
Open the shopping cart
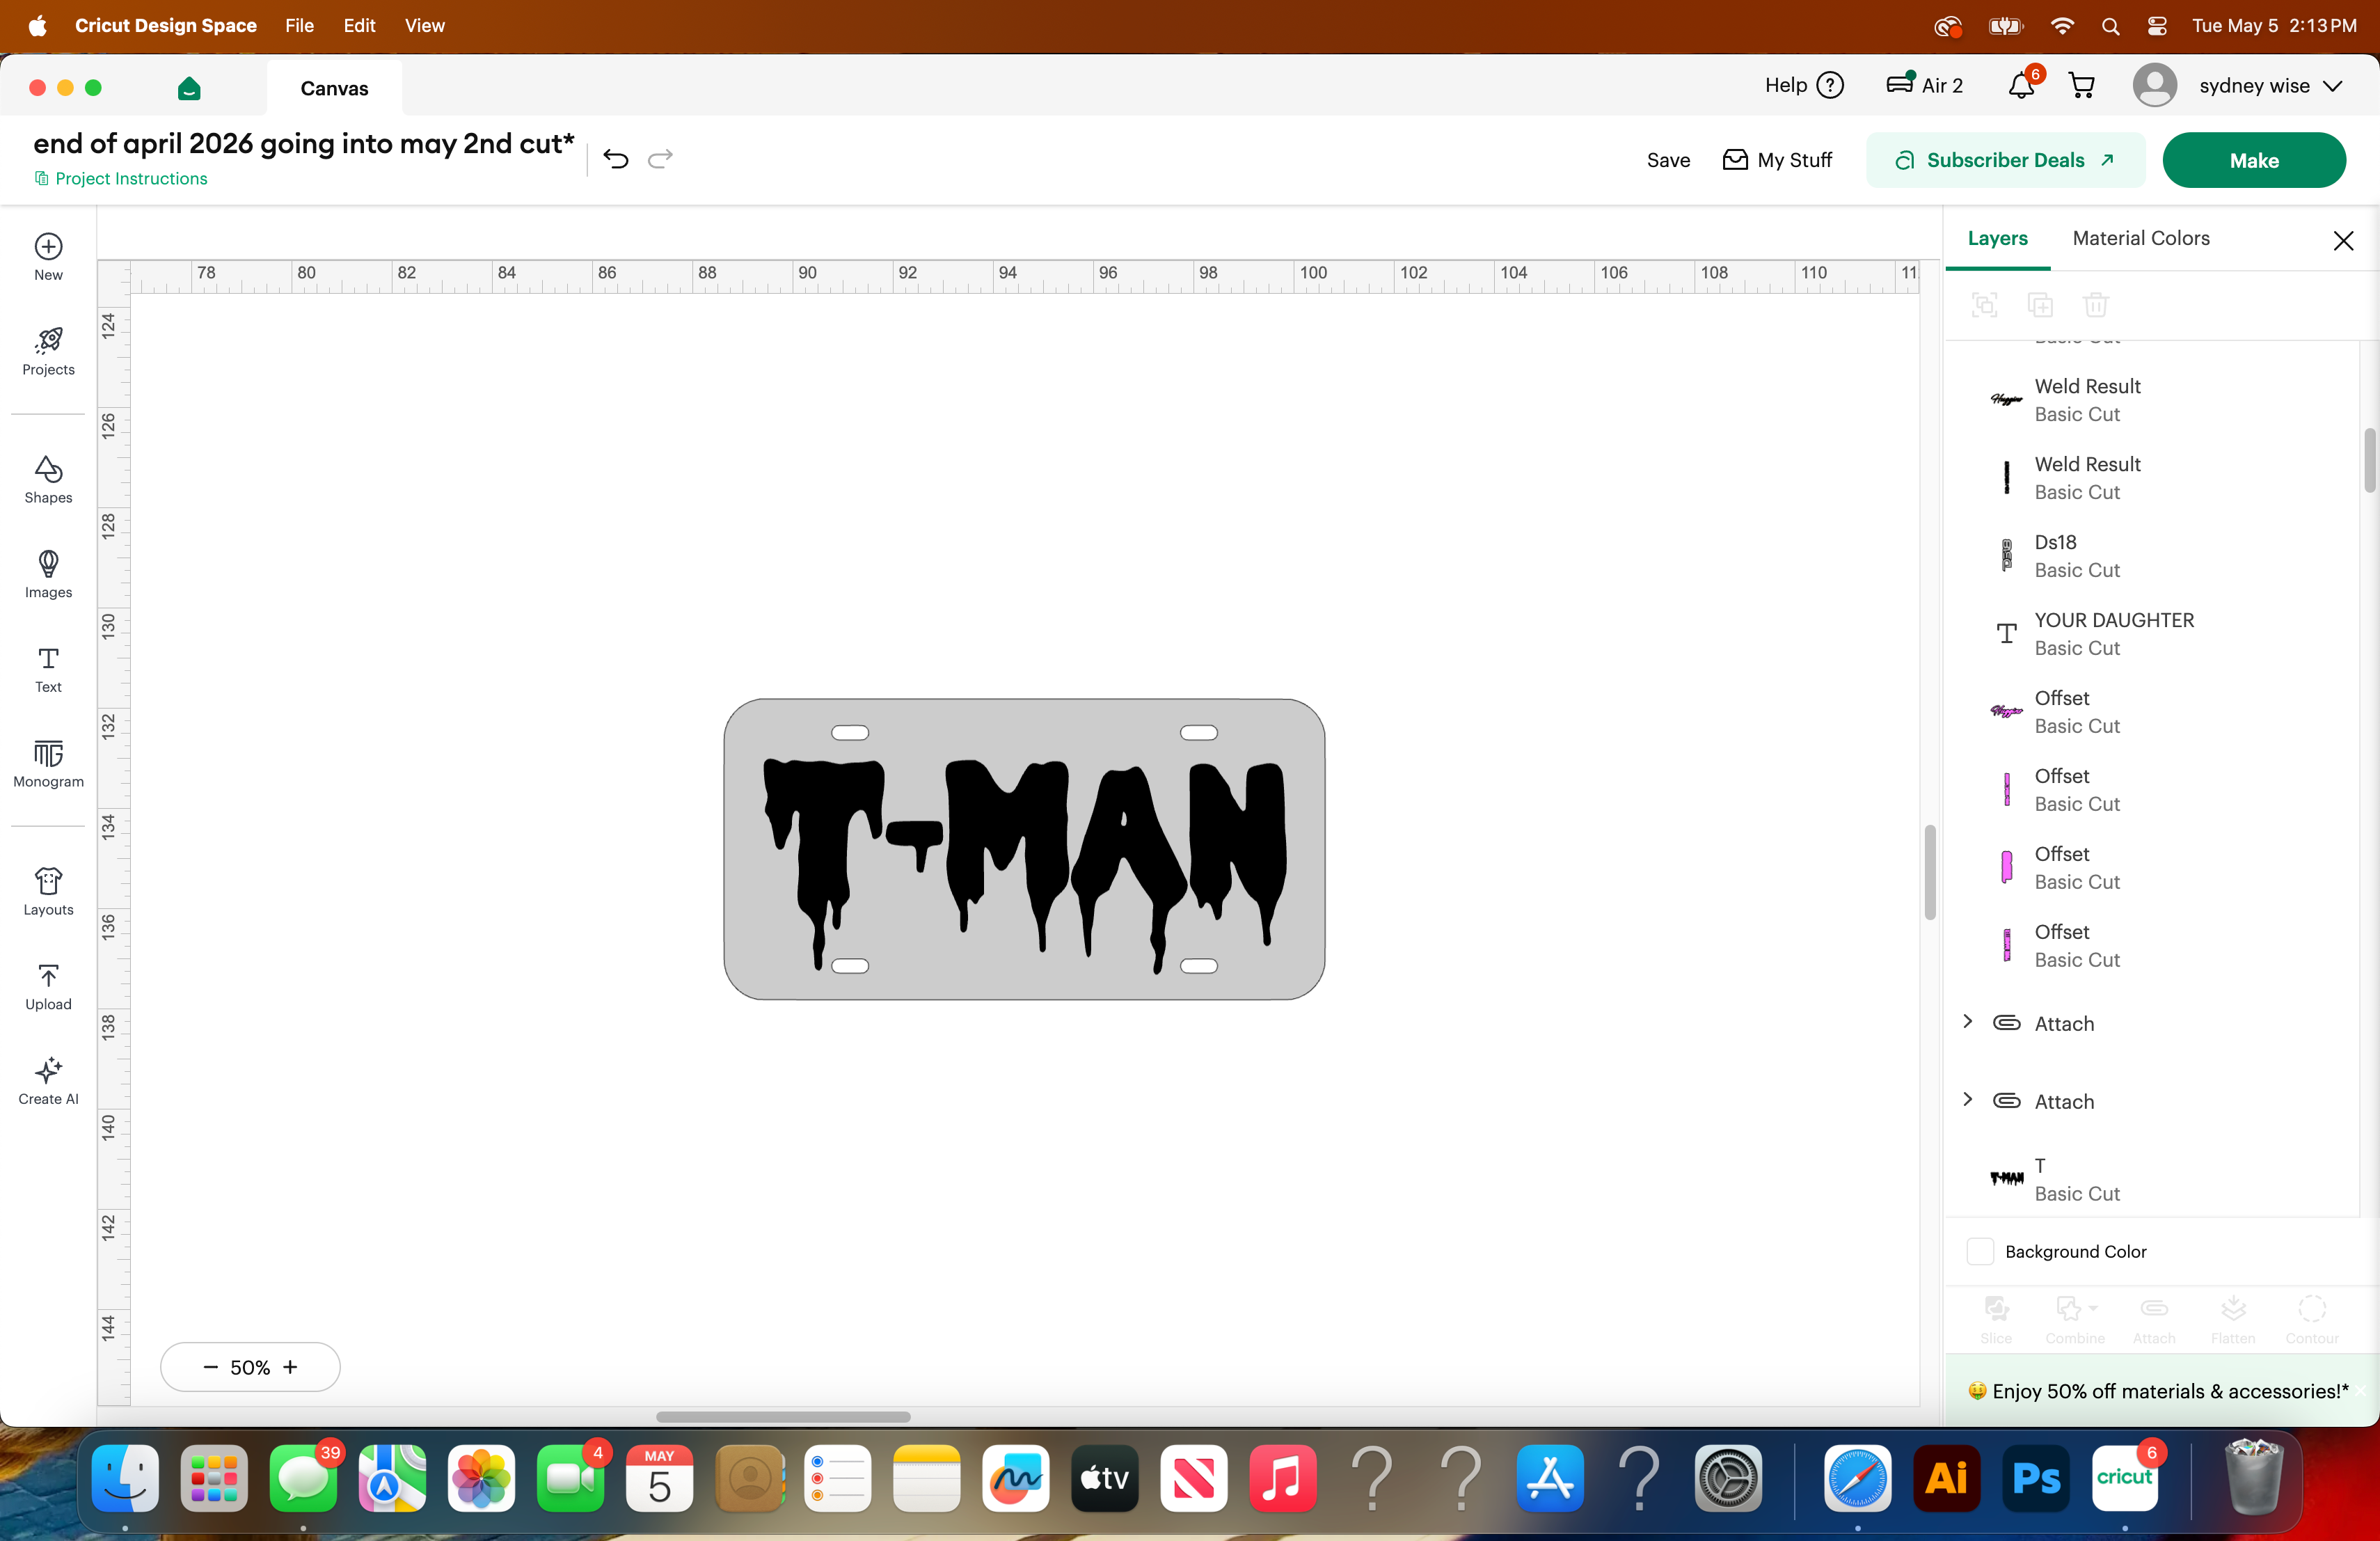(2082, 86)
